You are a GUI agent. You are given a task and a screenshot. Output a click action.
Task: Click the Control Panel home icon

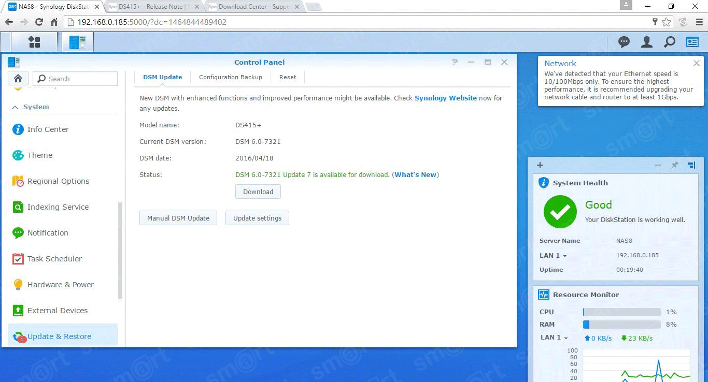[x=18, y=78]
